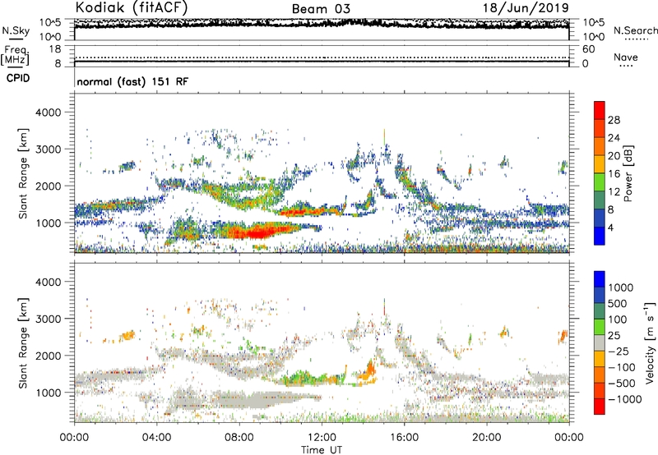Click the 'Freq. [MHz]' axis label
Viewport: 658px width, 455px height.
pyautogui.click(x=15, y=56)
